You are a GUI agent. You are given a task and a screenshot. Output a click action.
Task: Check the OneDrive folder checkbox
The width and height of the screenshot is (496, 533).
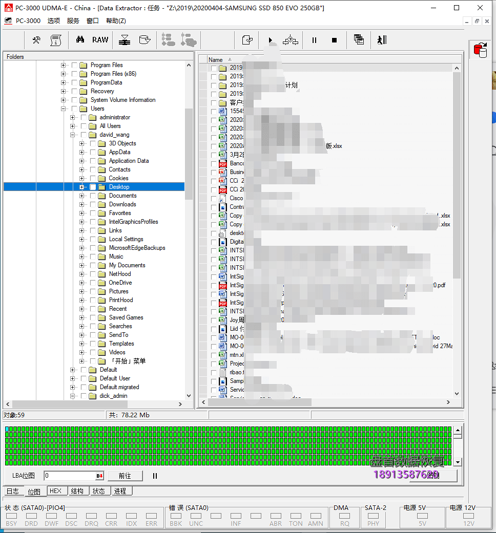pos(93,283)
